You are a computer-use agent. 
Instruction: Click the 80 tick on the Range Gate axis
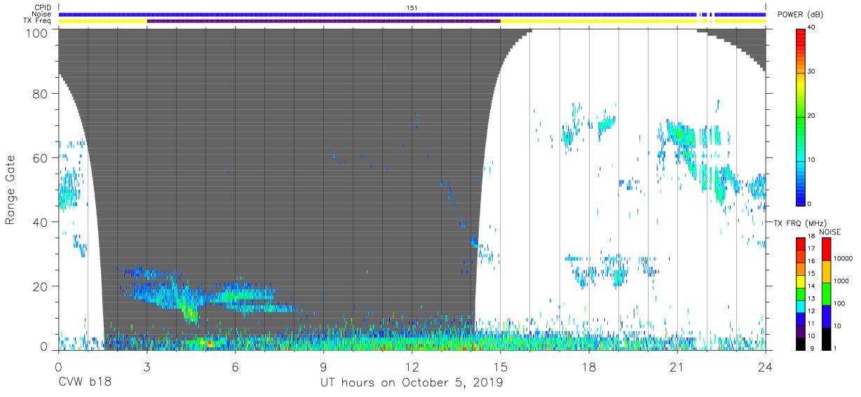coord(41,94)
